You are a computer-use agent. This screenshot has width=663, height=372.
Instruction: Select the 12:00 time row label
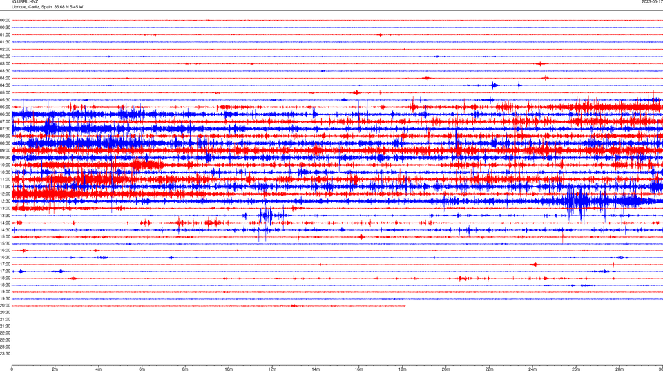pos(5,194)
